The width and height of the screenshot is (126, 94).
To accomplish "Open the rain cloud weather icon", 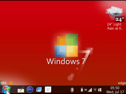I will point(114,13).
